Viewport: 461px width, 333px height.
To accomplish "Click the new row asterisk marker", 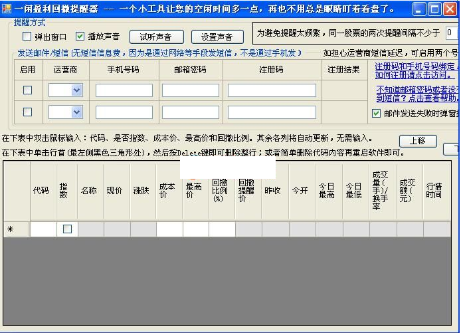I will (x=10, y=229).
